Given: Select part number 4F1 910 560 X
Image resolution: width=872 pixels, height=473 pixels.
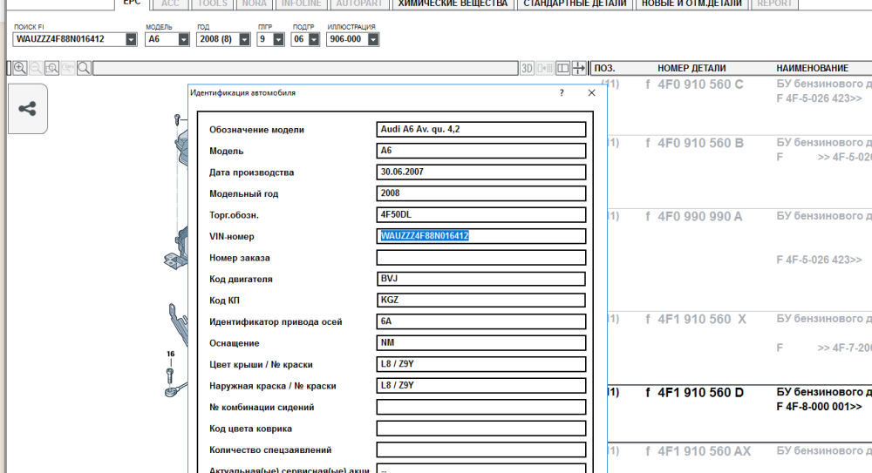Looking at the screenshot, I should 702,320.
